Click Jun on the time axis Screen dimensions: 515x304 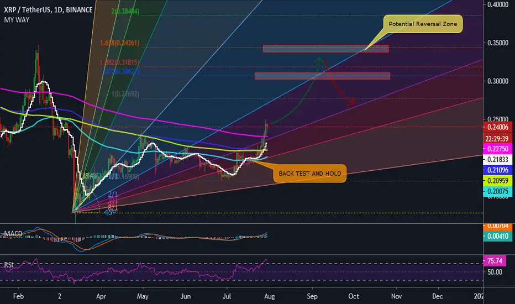click(186, 296)
